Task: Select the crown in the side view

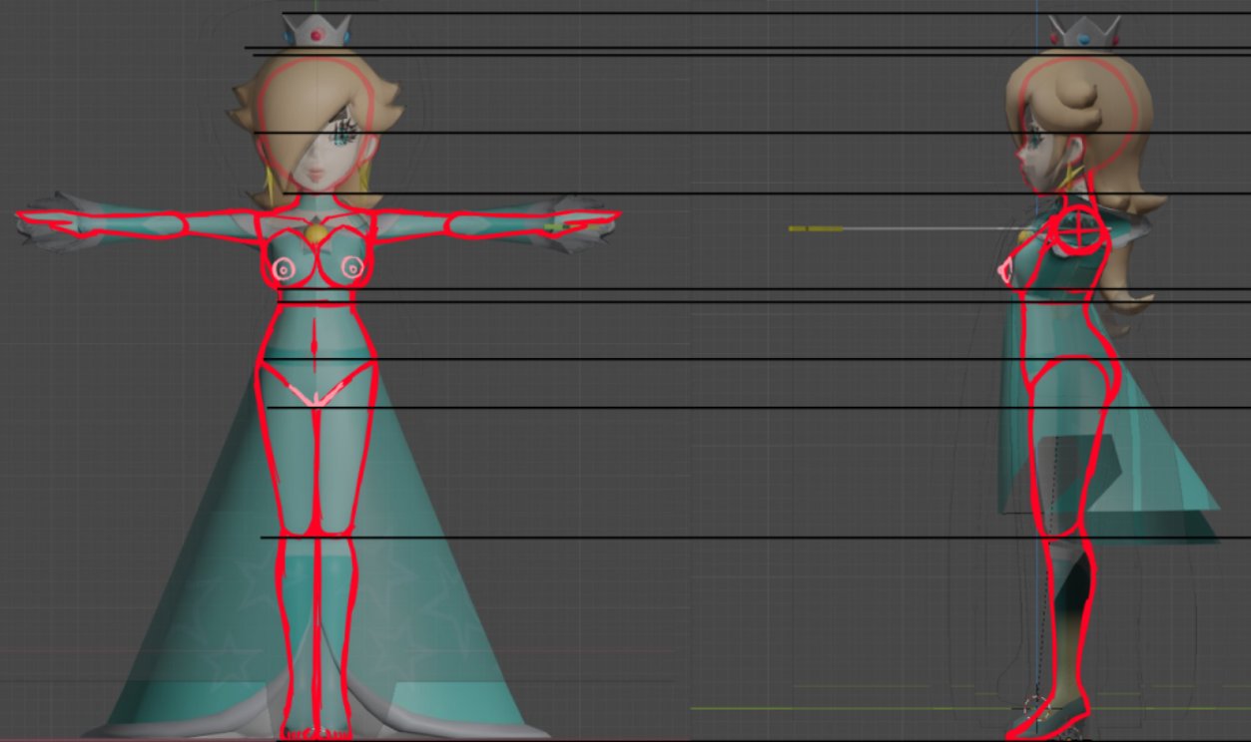Action: [x=1083, y=32]
